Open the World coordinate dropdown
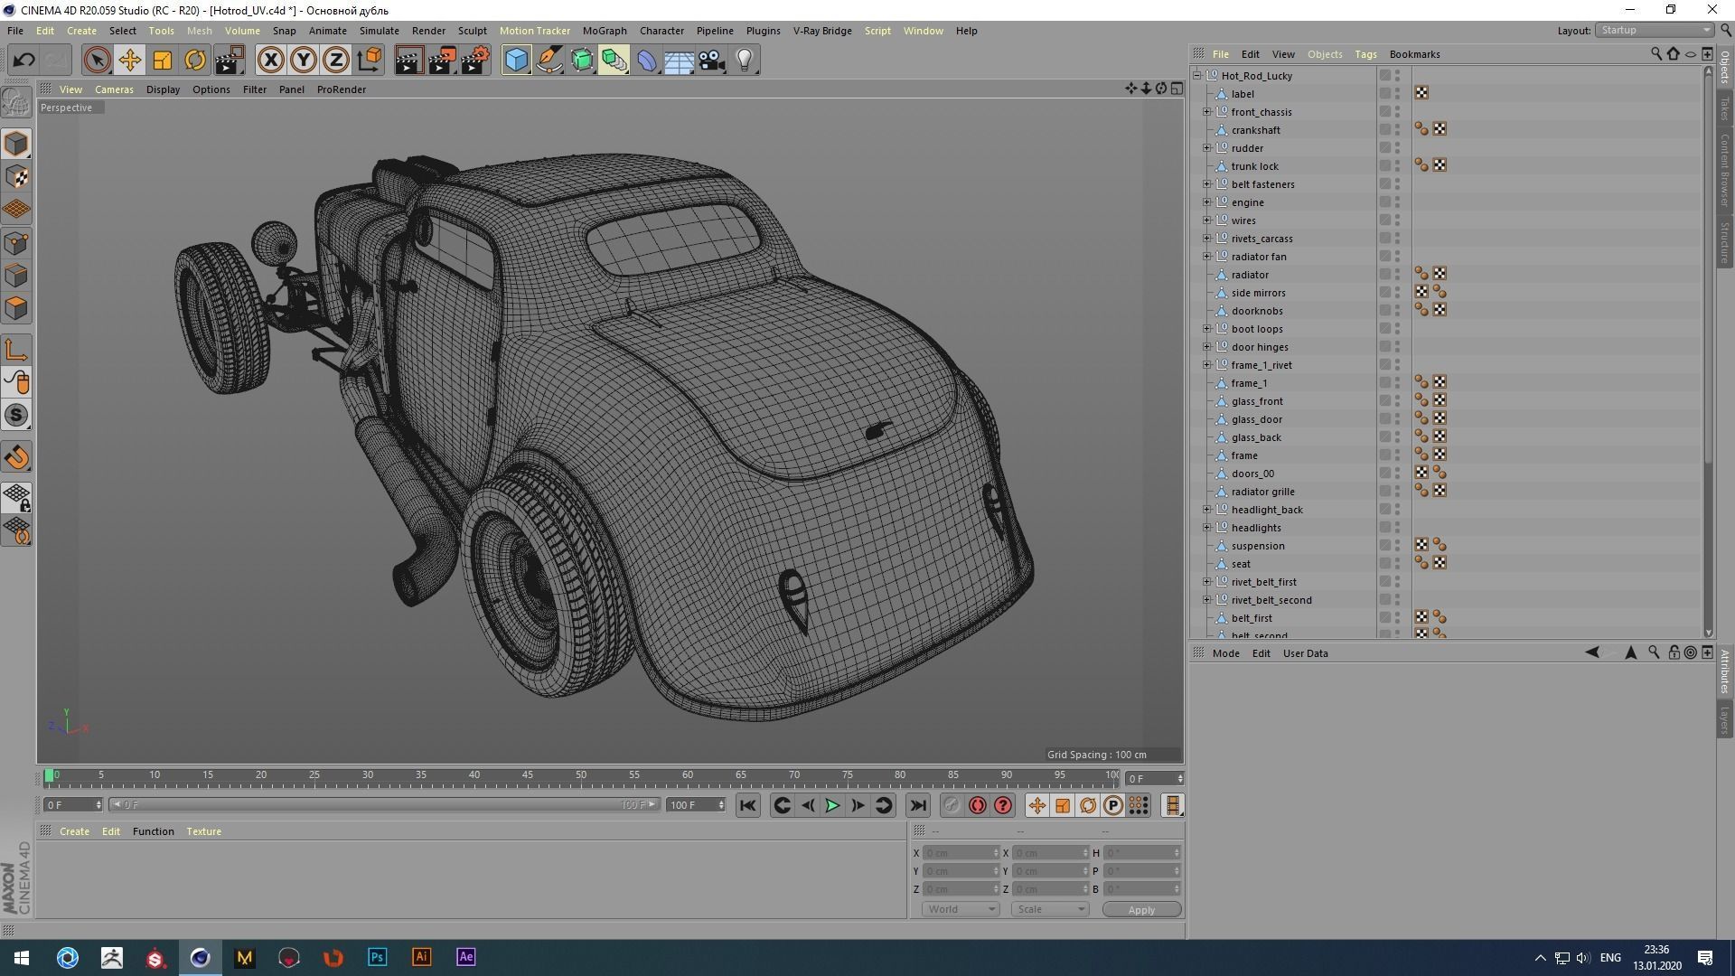The image size is (1735, 976). (x=960, y=909)
